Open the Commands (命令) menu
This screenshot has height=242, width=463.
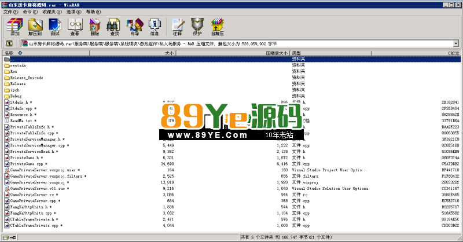(x=30, y=12)
